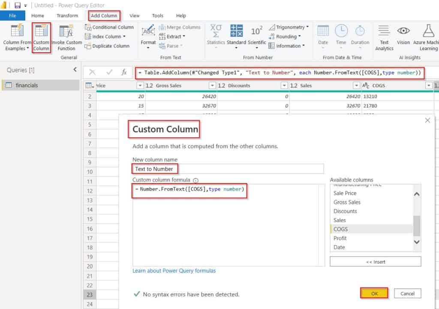Close the Custom Column dialog

click(x=427, y=120)
